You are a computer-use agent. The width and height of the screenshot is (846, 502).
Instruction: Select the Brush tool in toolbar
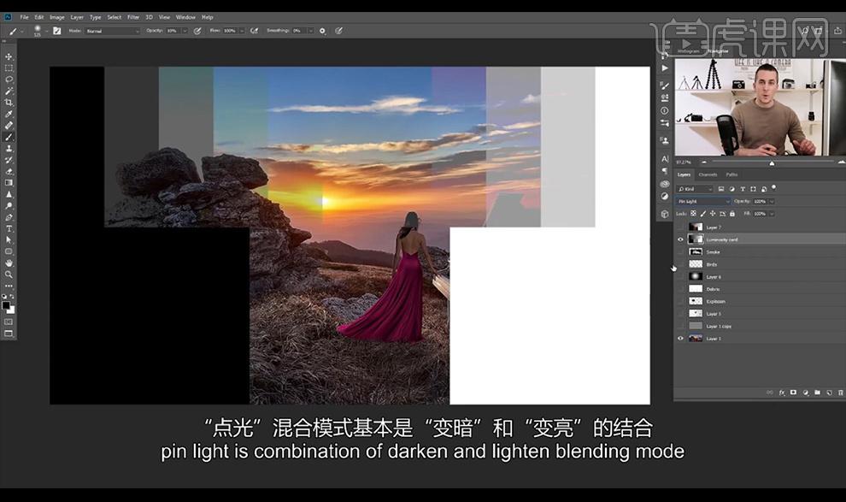[9, 137]
